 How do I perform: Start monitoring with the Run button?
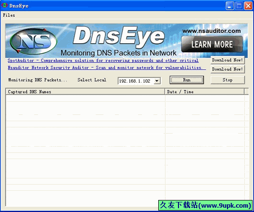point(187,80)
